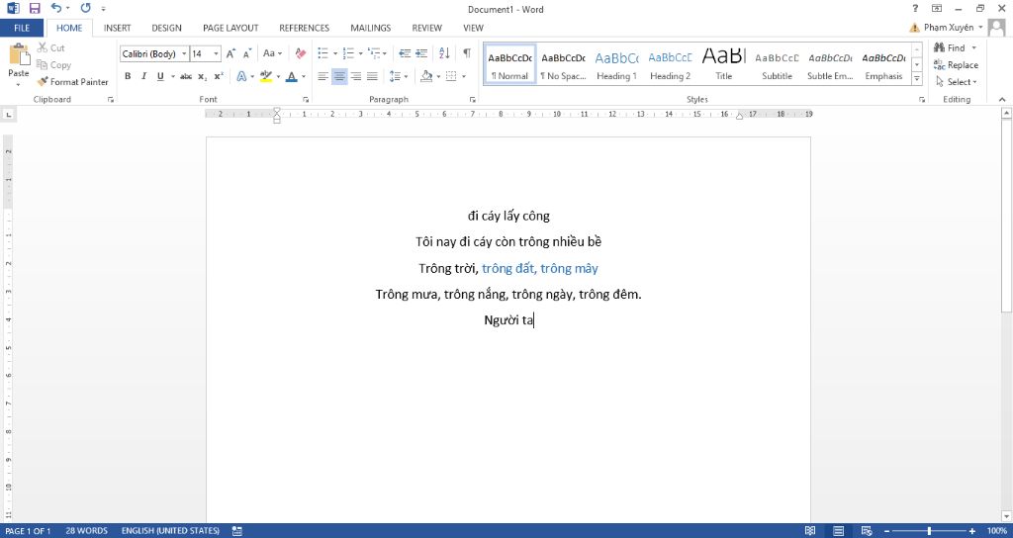Screen dimensions: 1013x538
Task: Apply superscript formatting
Action: [x=219, y=76]
